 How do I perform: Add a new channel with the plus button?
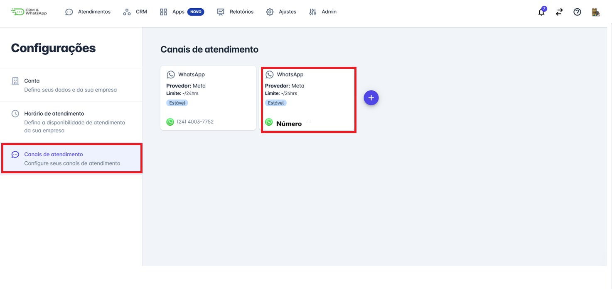point(371,98)
